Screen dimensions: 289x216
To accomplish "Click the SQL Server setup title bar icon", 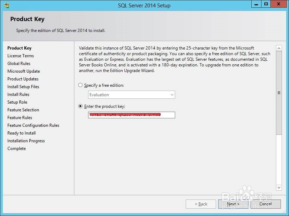I will coord(7,6).
